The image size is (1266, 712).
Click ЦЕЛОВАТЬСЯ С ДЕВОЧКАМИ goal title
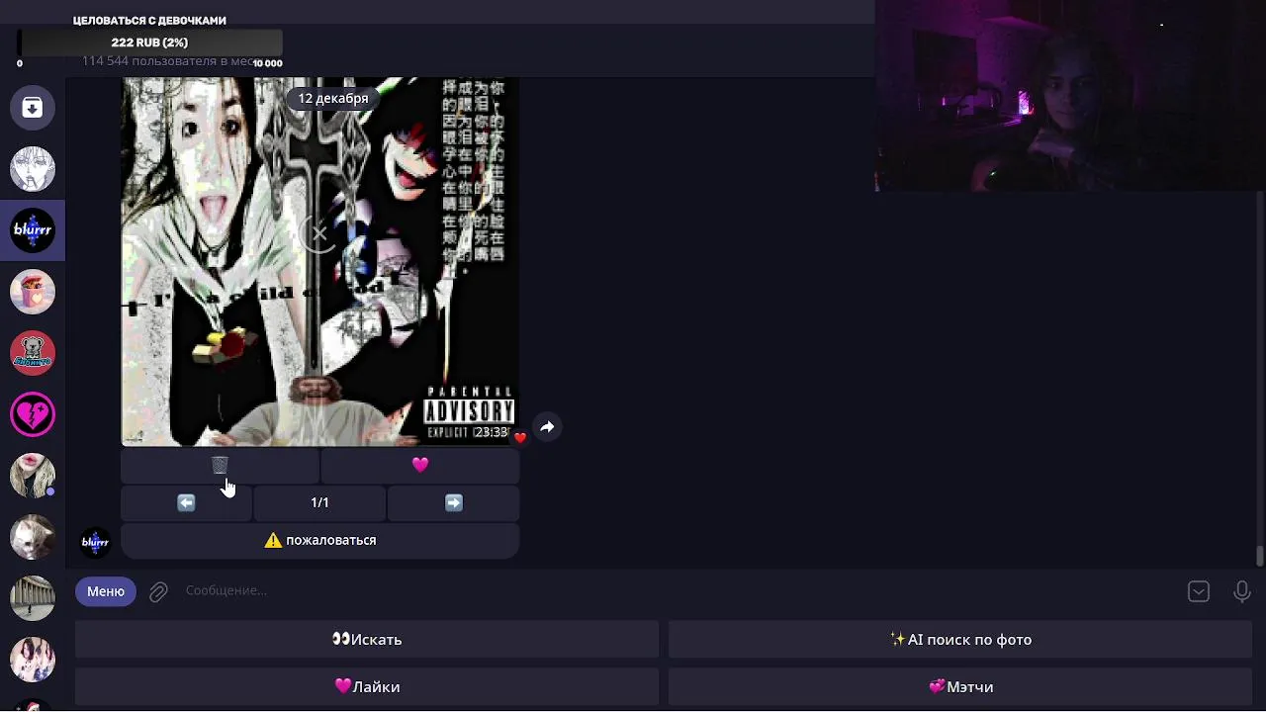pos(149,20)
